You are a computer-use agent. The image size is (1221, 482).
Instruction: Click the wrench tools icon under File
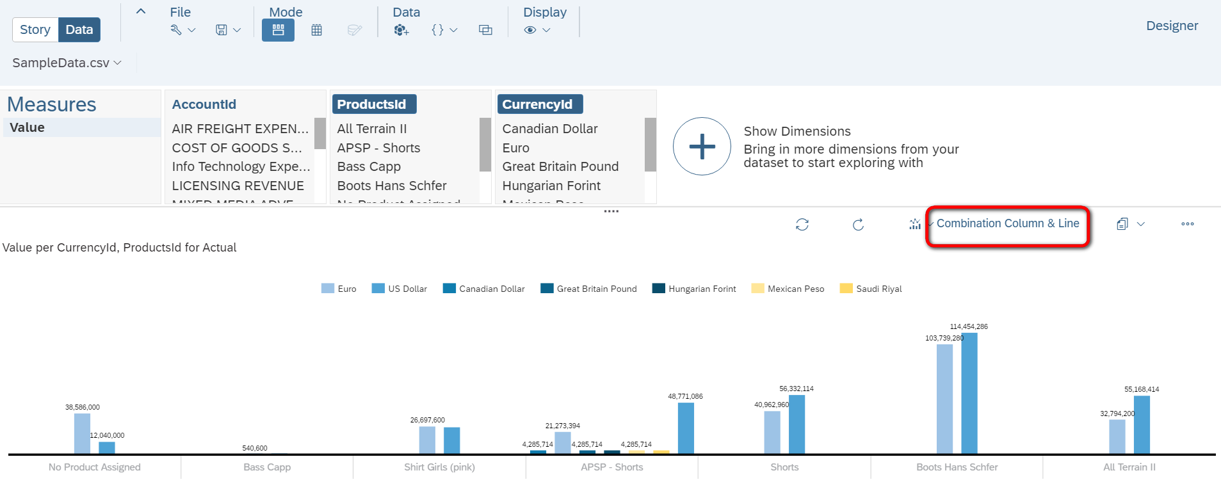point(176,29)
